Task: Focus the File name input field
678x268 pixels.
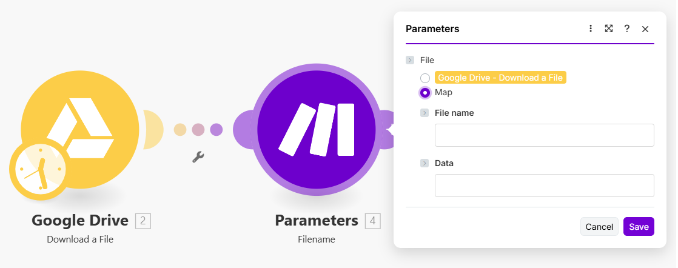Action: (x=544, y=135)
